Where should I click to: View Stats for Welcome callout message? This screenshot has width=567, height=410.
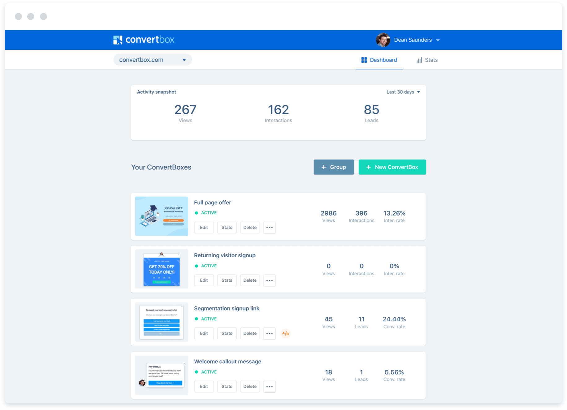(x=227, y=387)
